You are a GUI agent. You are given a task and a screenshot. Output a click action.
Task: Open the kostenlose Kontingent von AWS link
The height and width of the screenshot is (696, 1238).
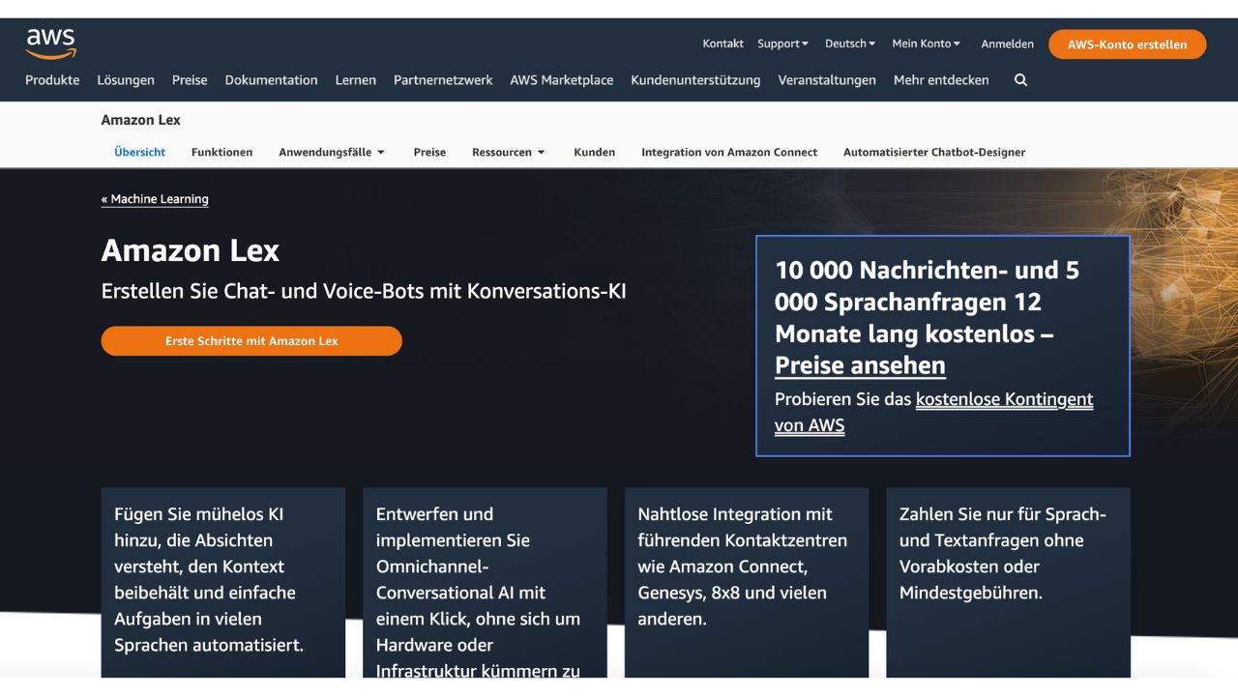click(x=1004, y=399)
